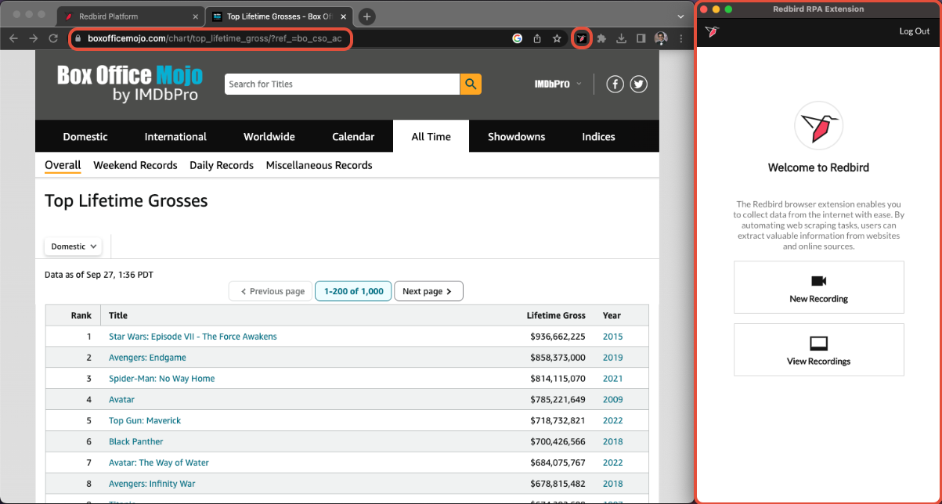The width and height of the screenshot is (942, 504).
Task: Click the 2009 year link
Action: [613, 399]
